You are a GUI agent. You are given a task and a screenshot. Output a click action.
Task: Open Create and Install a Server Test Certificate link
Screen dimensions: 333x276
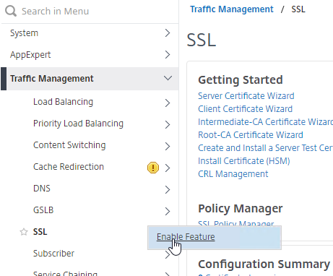[x=265, y=148]
